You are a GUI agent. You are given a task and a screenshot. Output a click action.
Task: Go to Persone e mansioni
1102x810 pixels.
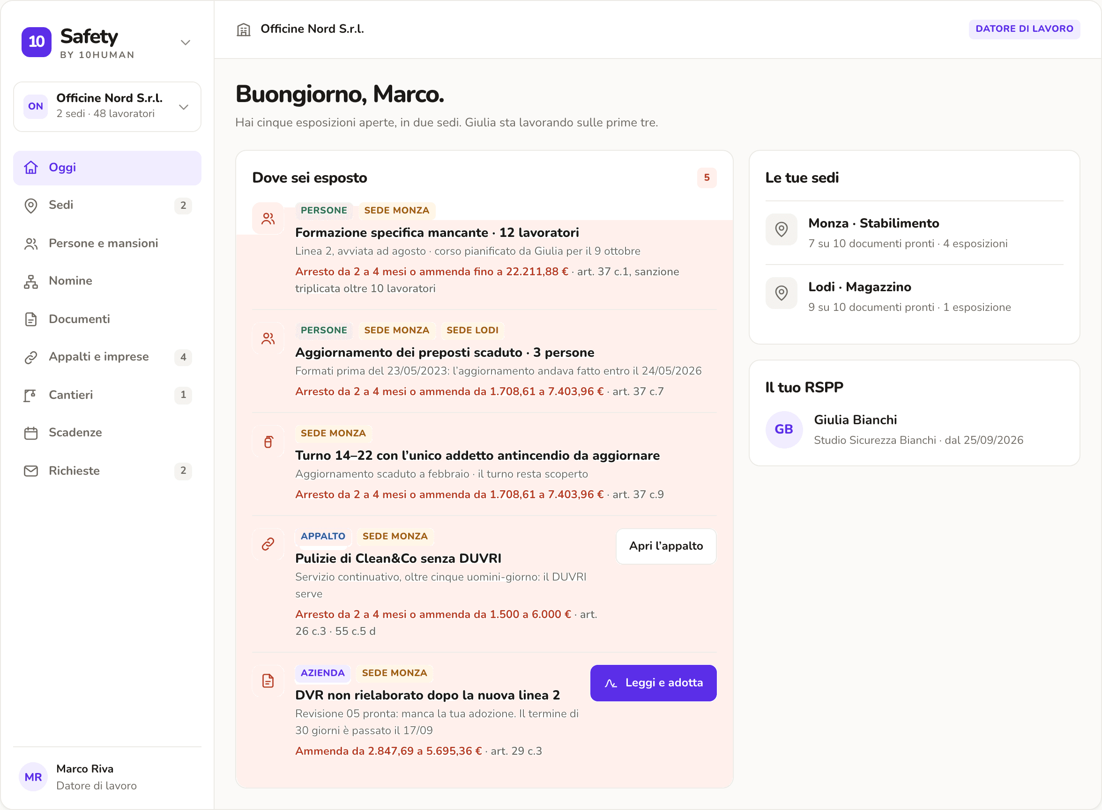[x=107, y=243]
